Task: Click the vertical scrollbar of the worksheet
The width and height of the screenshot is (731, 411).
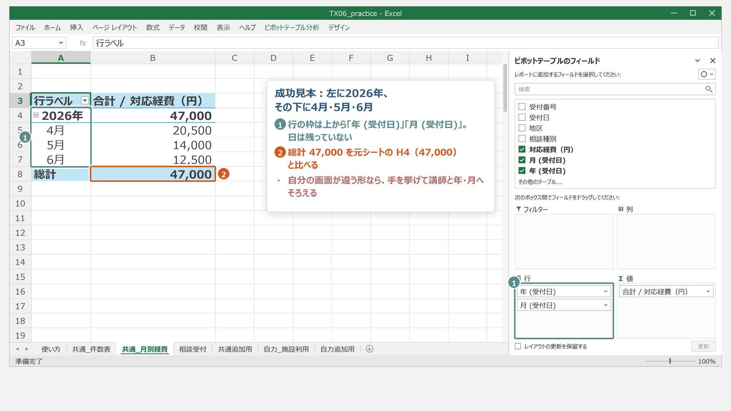Action: tap(505, 88)
